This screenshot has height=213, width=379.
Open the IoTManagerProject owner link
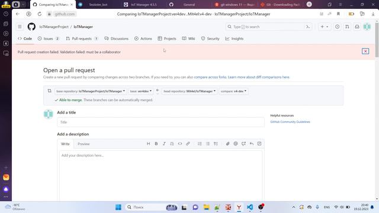pyautogui.click(x=54, y=27)
